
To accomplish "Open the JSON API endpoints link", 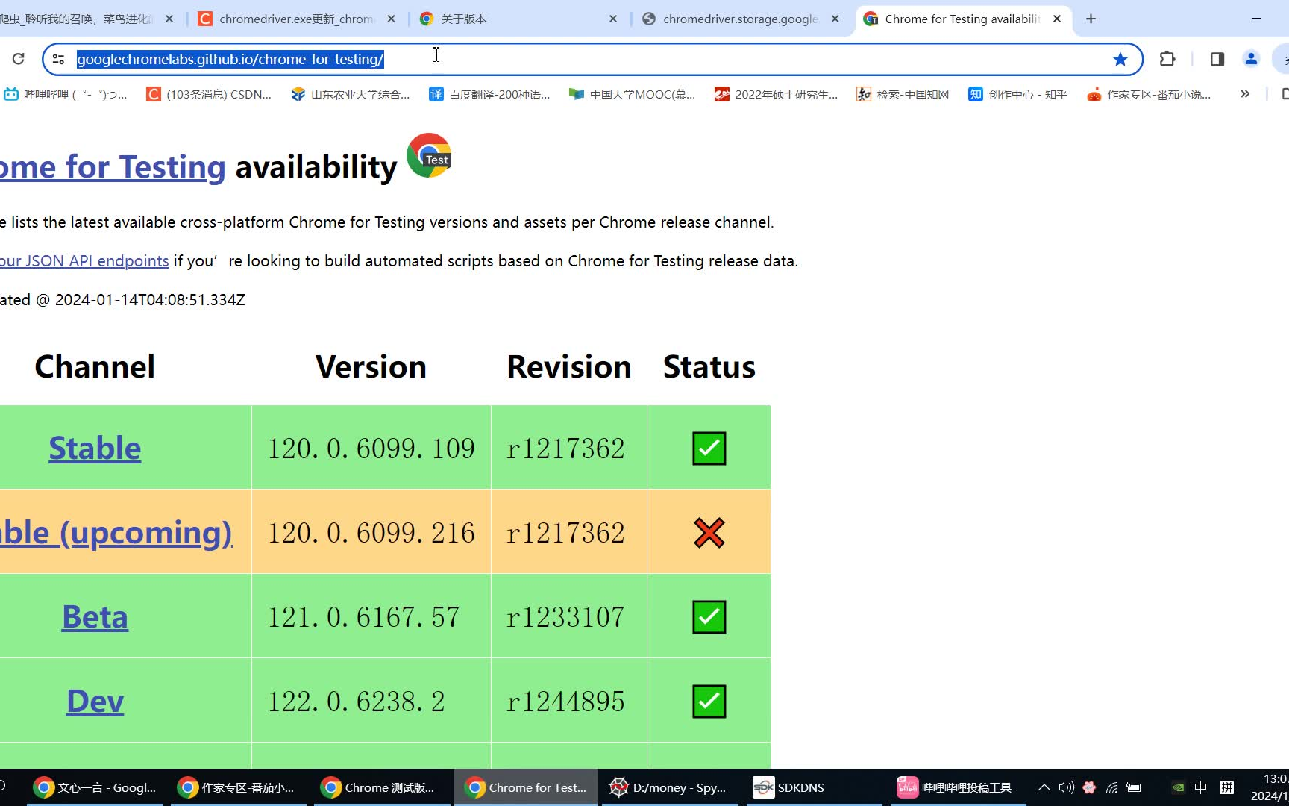I will (84, 260).
